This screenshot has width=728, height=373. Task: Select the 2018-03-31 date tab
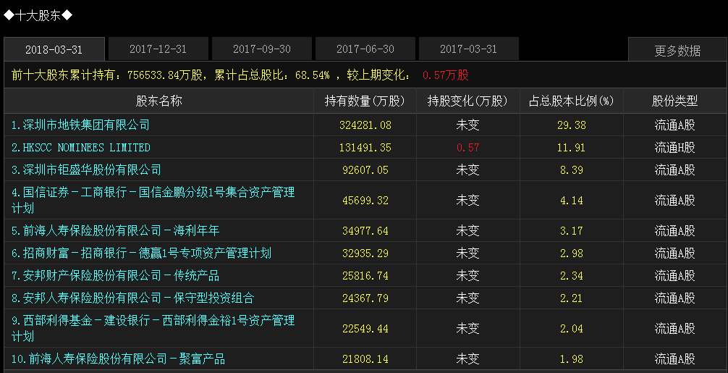(54, 49)
